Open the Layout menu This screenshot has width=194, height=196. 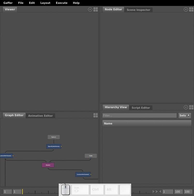(x=45, y=3)
